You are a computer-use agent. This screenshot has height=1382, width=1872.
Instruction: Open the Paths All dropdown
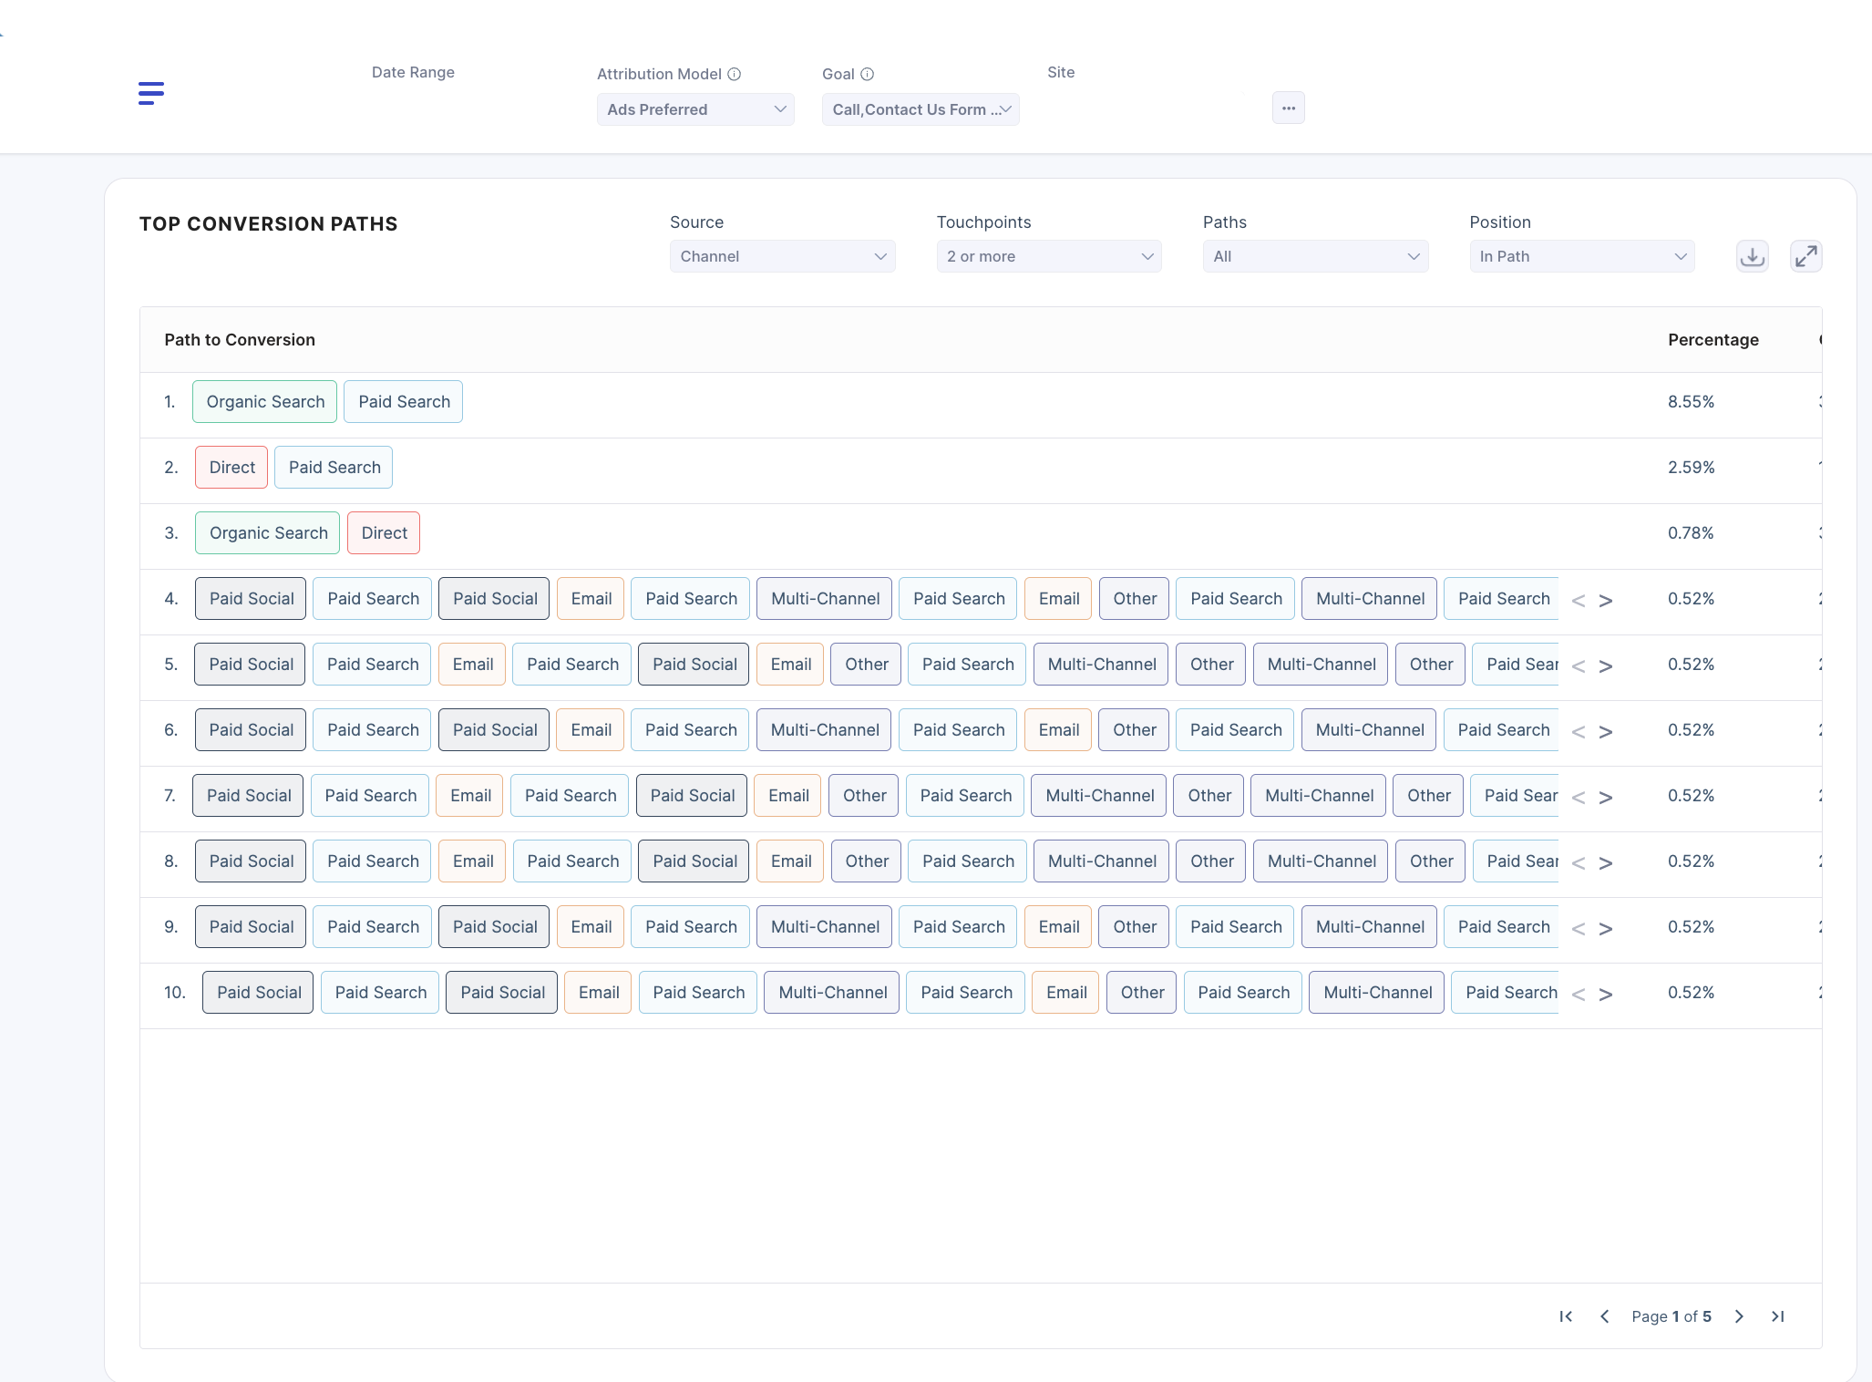click(x=1315, y=257)
